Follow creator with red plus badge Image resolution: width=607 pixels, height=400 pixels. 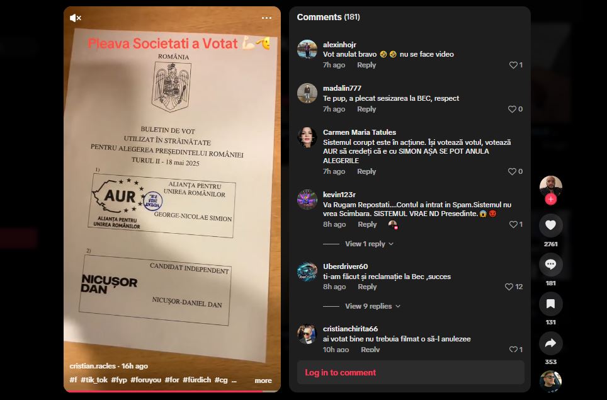click(550, 200)
